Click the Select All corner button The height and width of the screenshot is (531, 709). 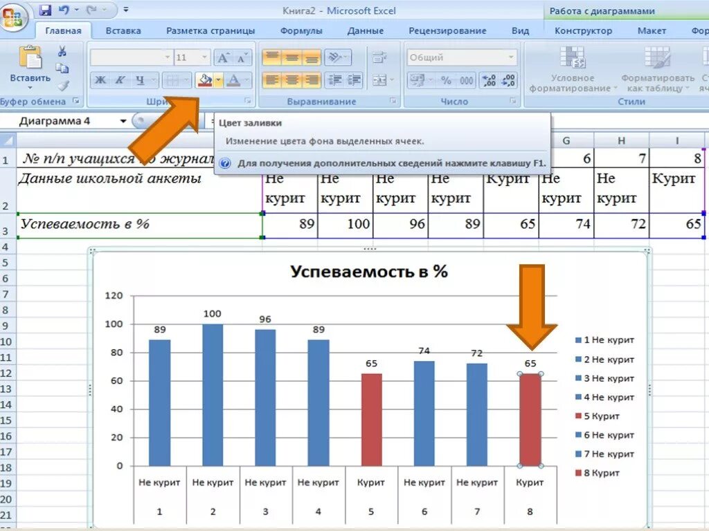pos(8,140)
